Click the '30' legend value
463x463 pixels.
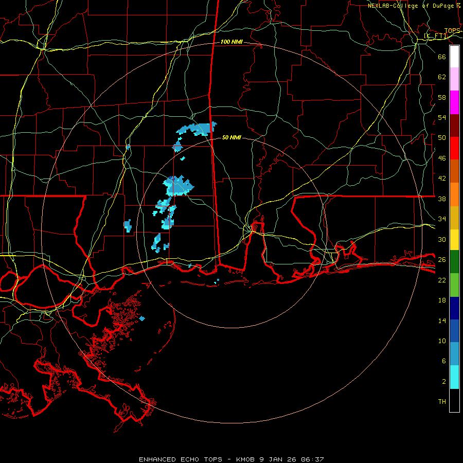click(x=442, y=239)
